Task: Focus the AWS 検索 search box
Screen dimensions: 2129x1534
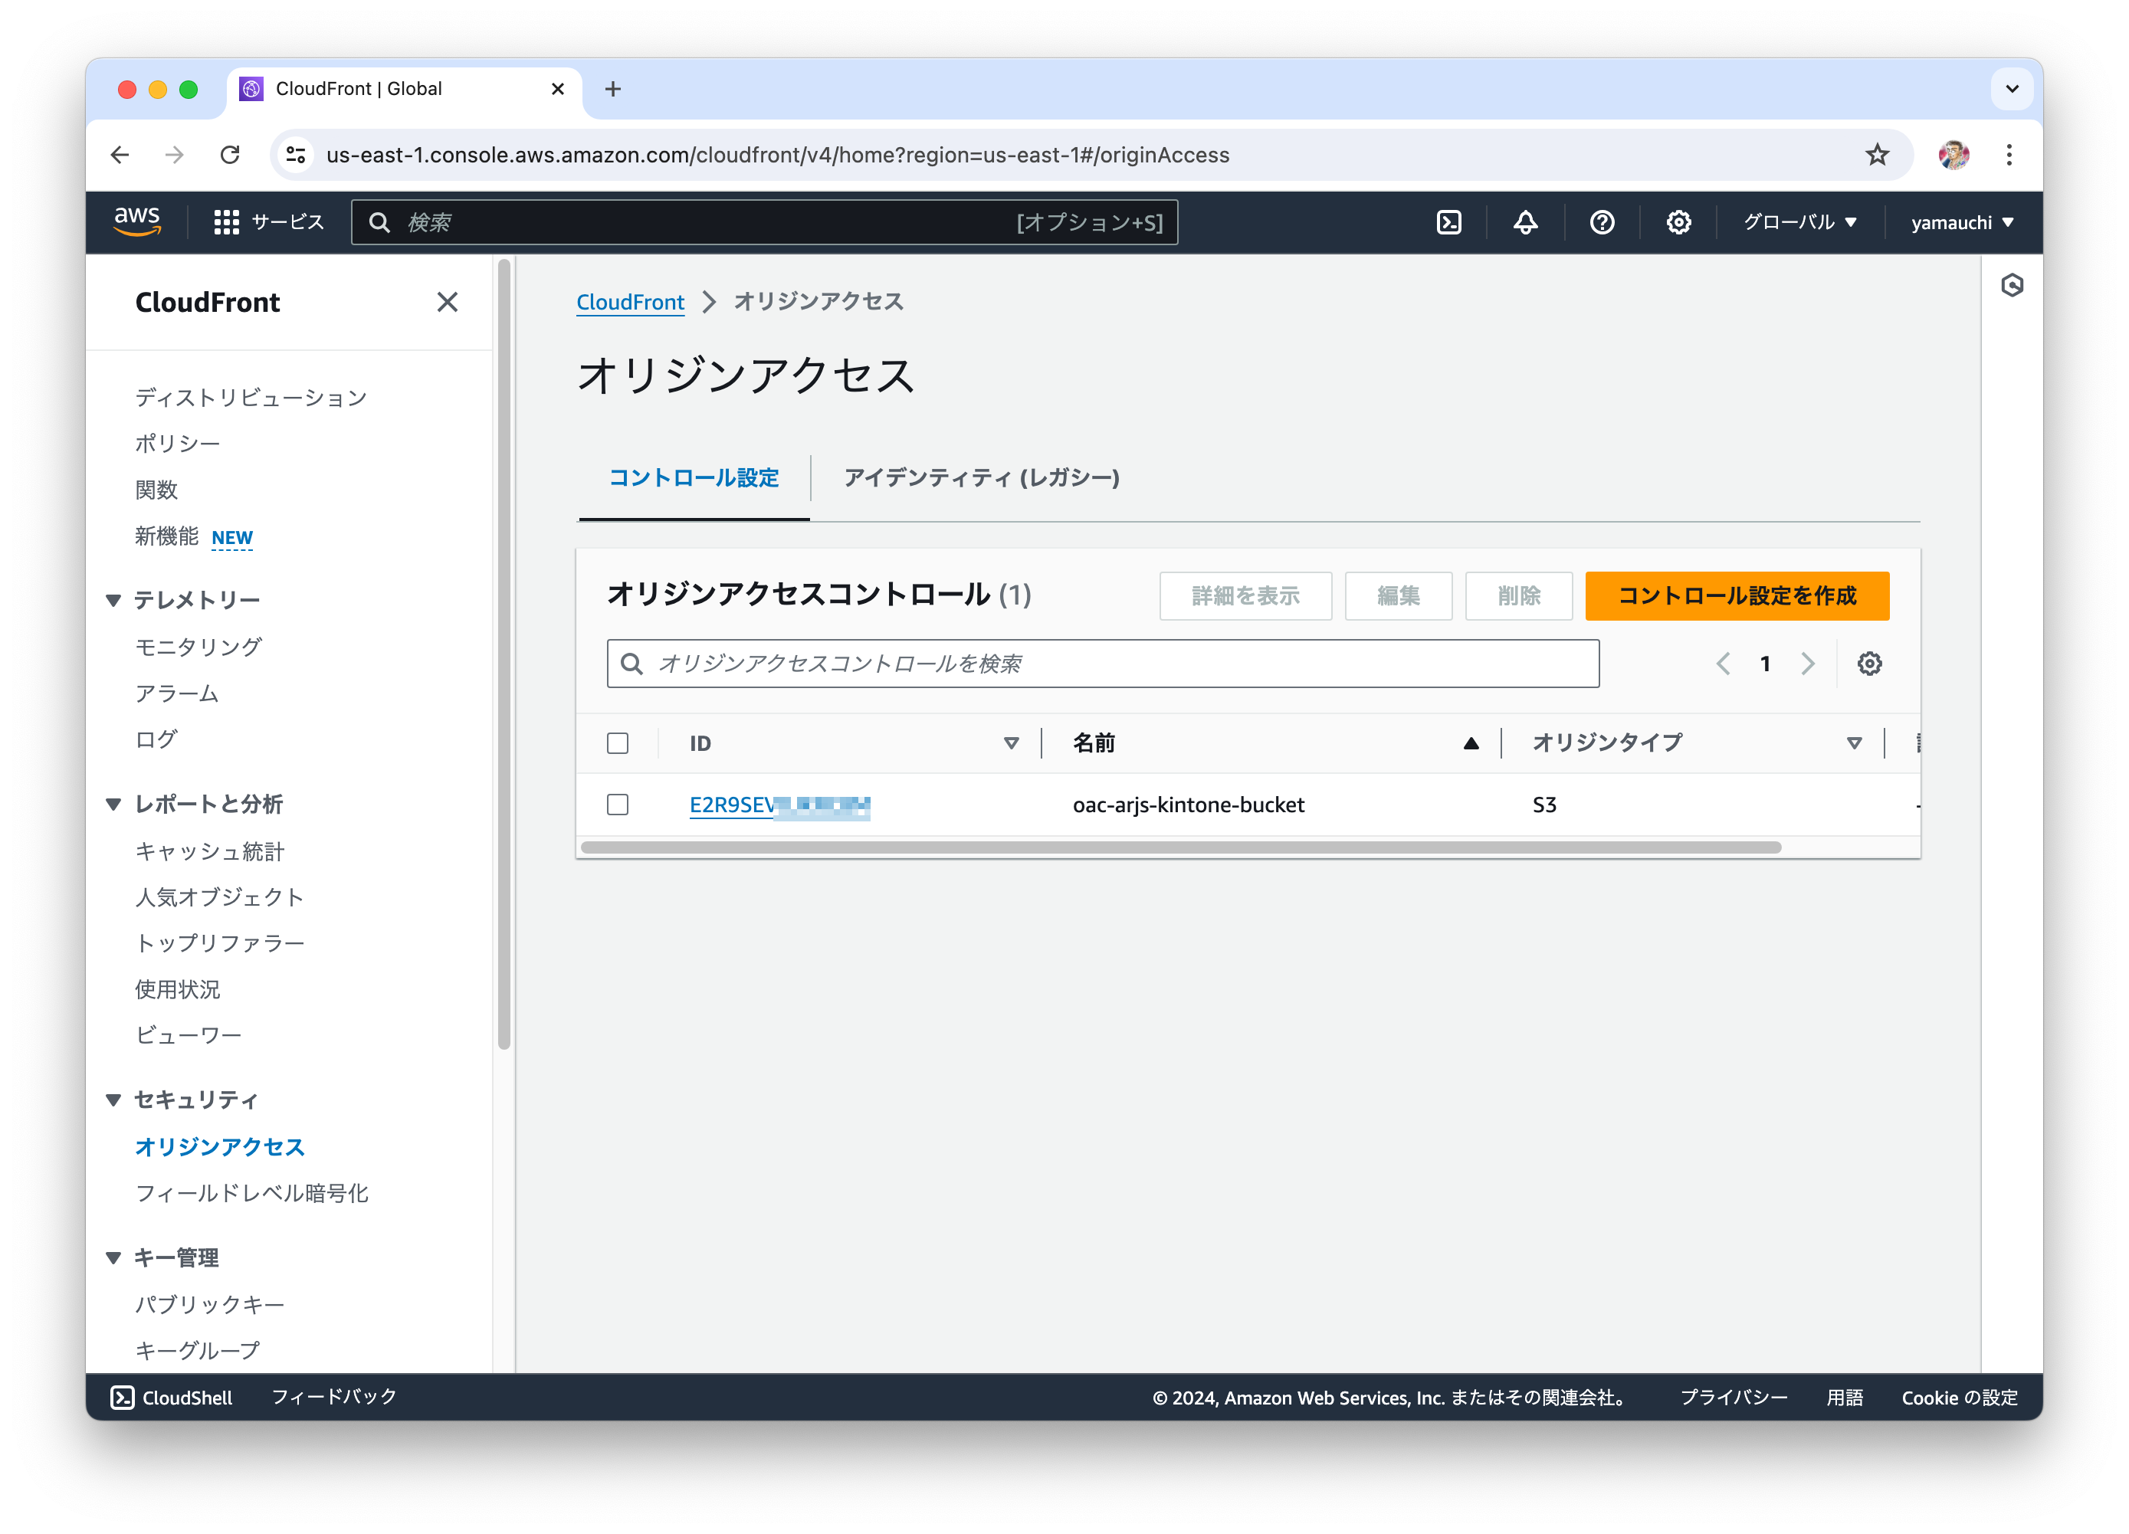Action: pos(764,222)
